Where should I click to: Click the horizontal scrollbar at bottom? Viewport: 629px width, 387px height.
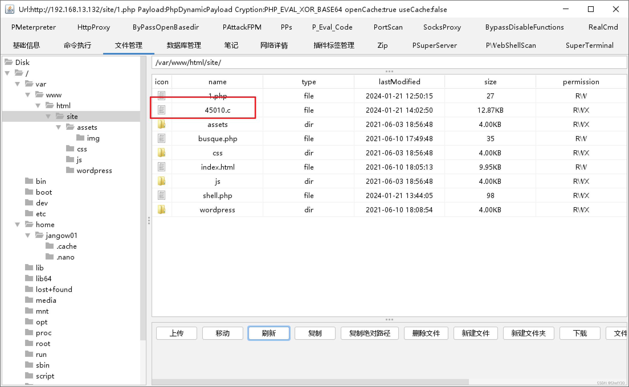point(310,381)
